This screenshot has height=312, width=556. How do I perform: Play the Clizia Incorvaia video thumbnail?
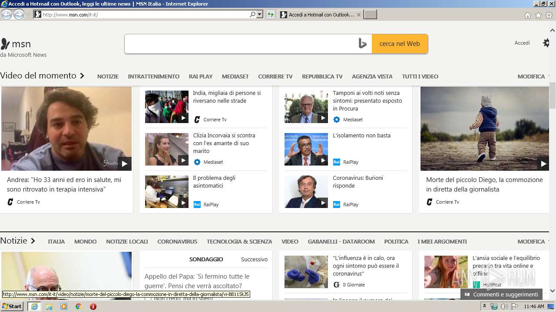(167, 149)
